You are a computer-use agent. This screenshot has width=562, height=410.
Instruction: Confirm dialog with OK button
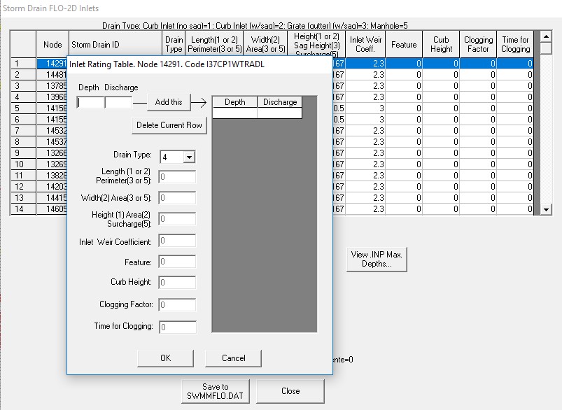[165, 358]
